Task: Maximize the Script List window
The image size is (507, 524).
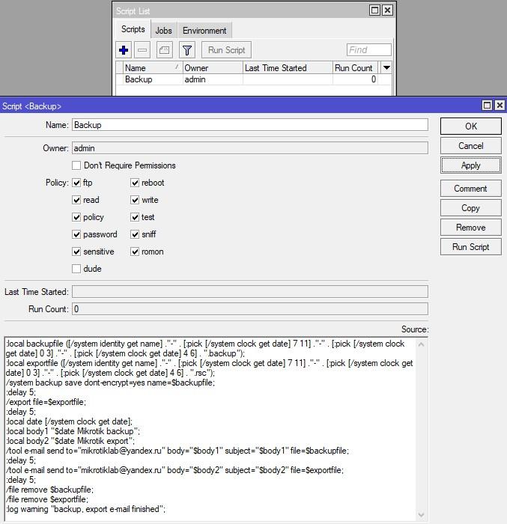Action: coord(375,10)
